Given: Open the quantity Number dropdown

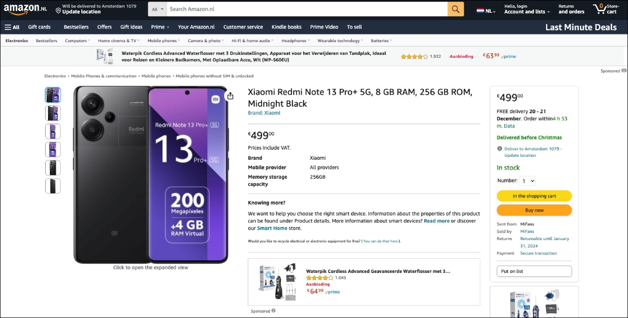Looking at the screenshot, I should (527, 181).
